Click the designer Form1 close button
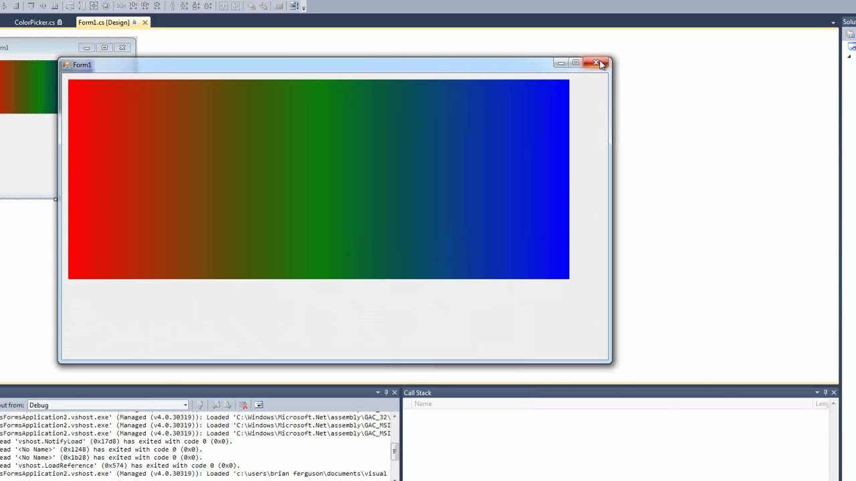This screenshot has height=481, width=856. pos(122,47)
